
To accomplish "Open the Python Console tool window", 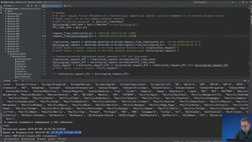I will click(28, 139).
